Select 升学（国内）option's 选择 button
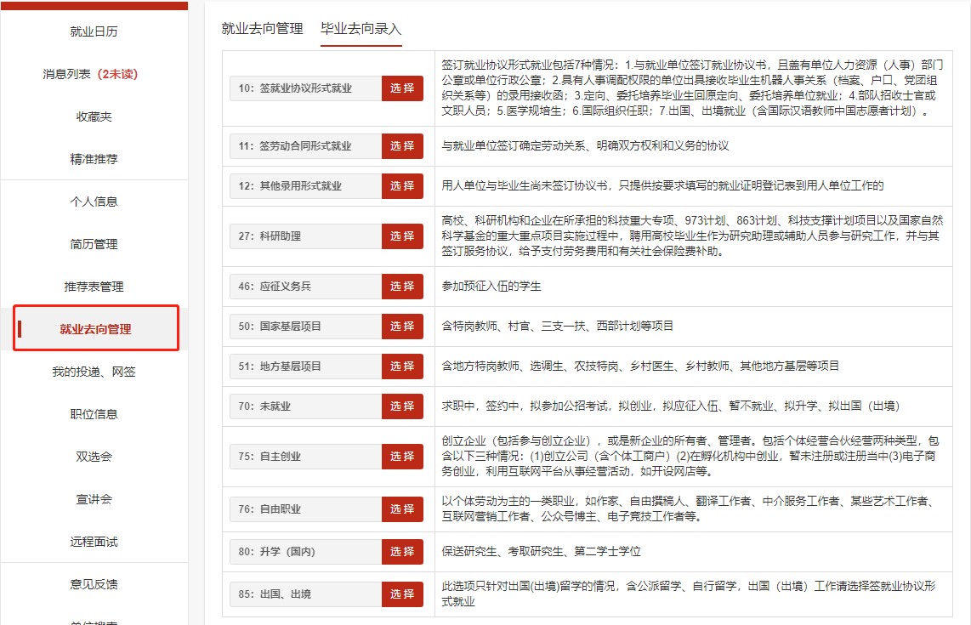 (402, 552)
